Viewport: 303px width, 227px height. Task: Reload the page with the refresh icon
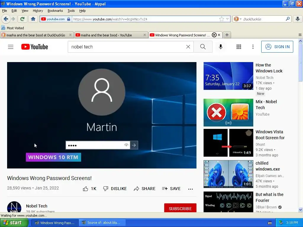22,19
